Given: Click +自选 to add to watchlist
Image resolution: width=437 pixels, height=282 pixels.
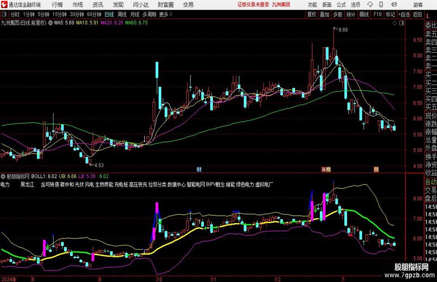Looking at the screenshot, I should click(x=404, y=14).
